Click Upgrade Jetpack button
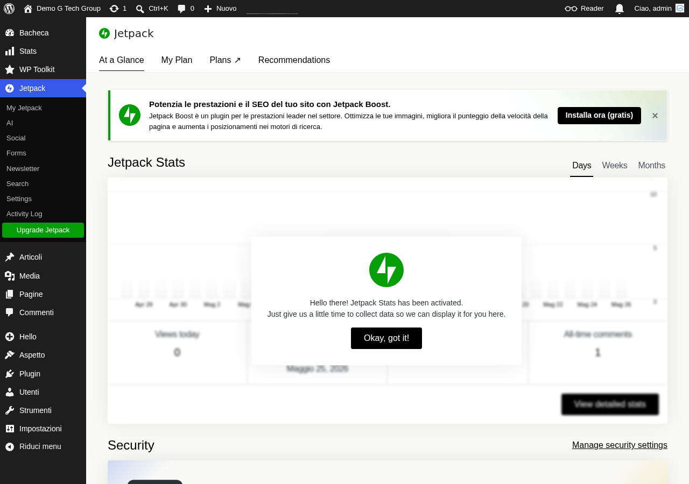 point(43,230)
